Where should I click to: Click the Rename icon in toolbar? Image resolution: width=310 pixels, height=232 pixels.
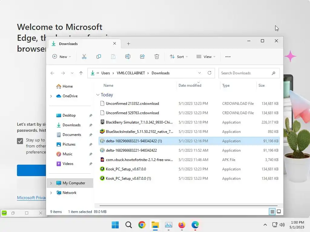point(128,56)
